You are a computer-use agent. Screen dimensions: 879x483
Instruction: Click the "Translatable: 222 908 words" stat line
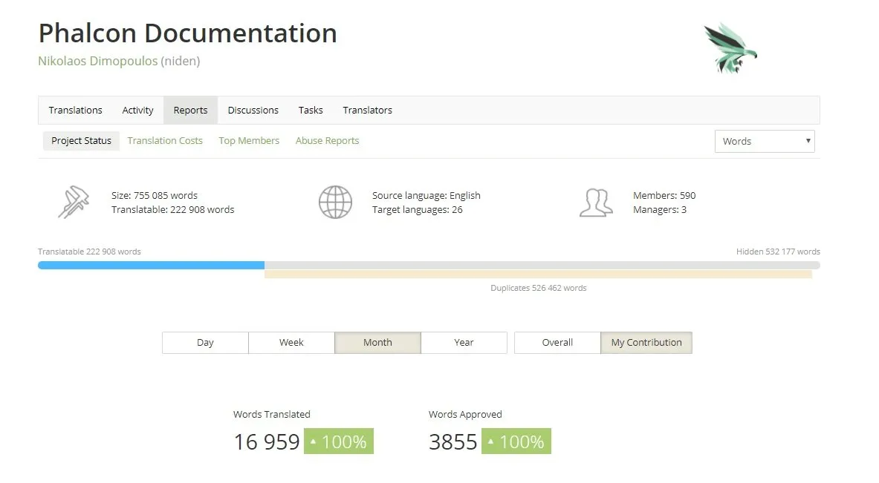coord(172,209)
